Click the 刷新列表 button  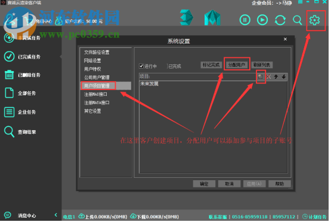262,65
